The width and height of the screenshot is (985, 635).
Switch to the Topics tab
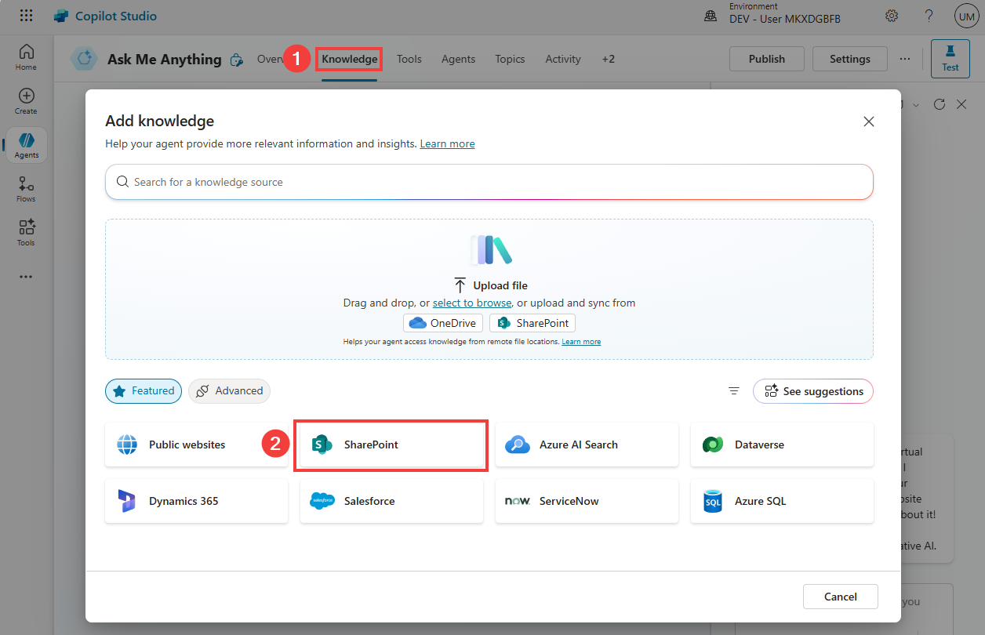(510, 59)
